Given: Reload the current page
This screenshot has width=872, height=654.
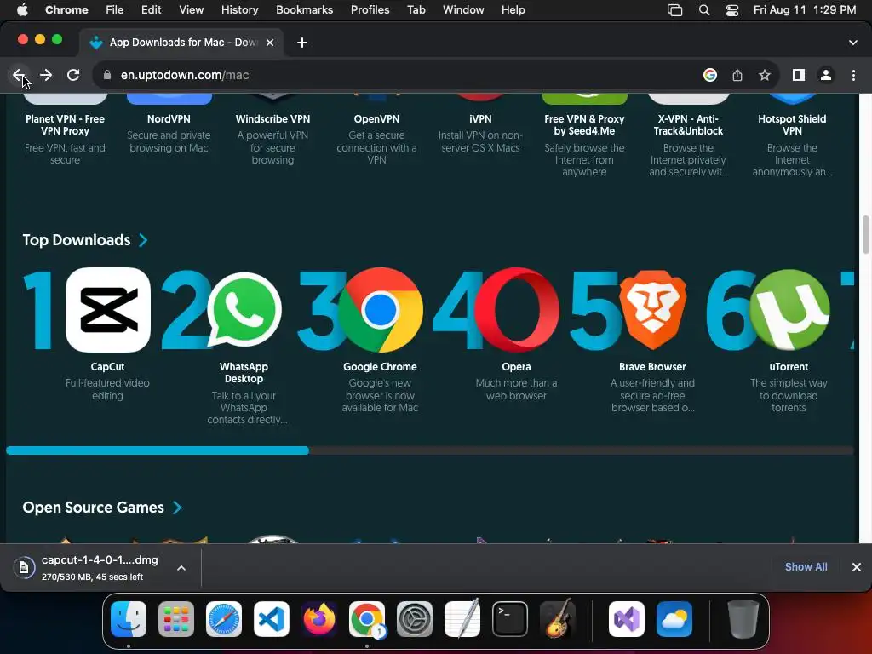Looking at the screenshot, I should 73,75.
